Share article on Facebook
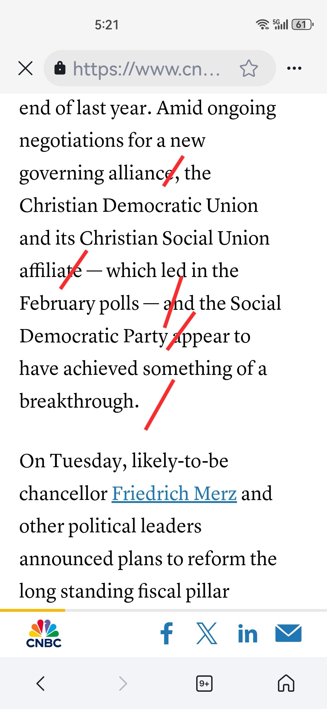The image size is (327, 709). (167, 633)
